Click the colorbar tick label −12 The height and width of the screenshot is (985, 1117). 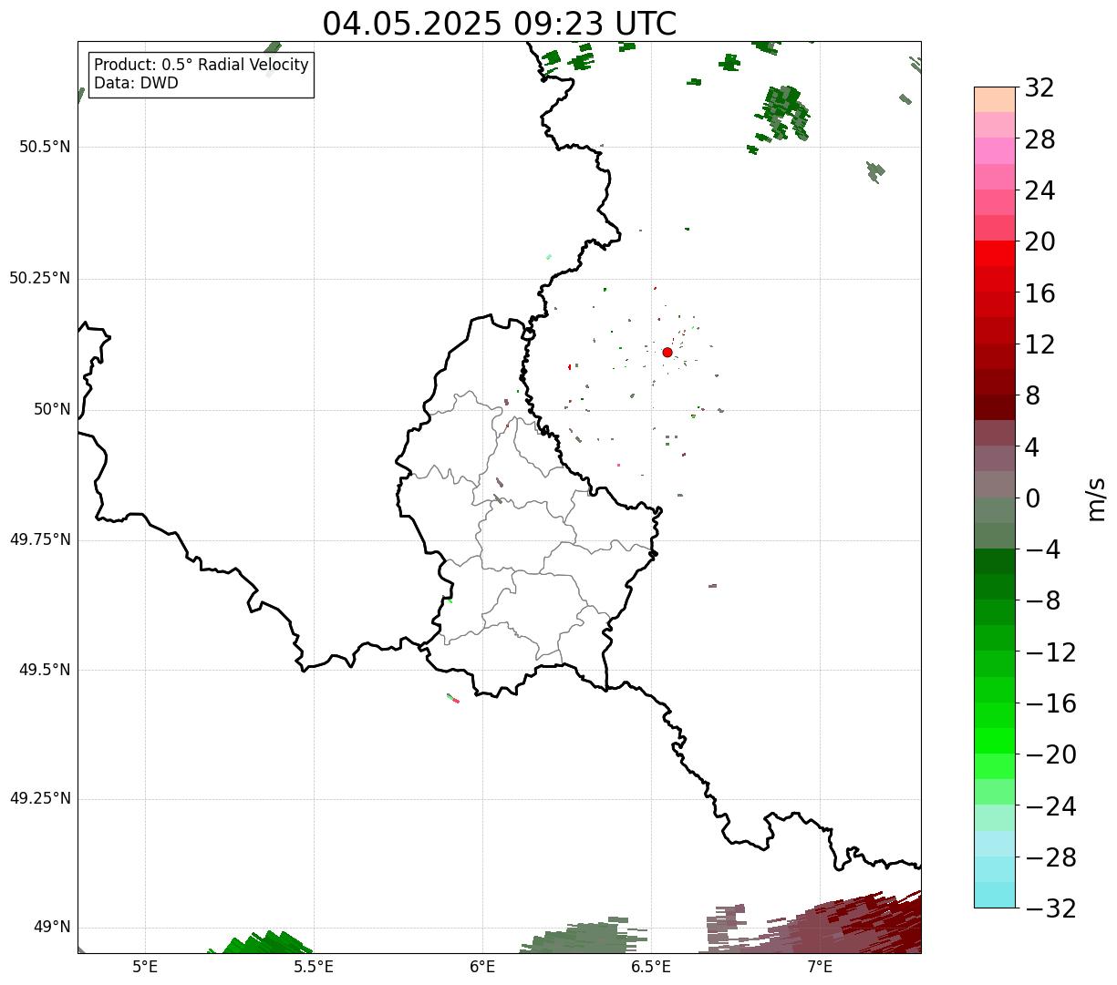[1050, 652]
